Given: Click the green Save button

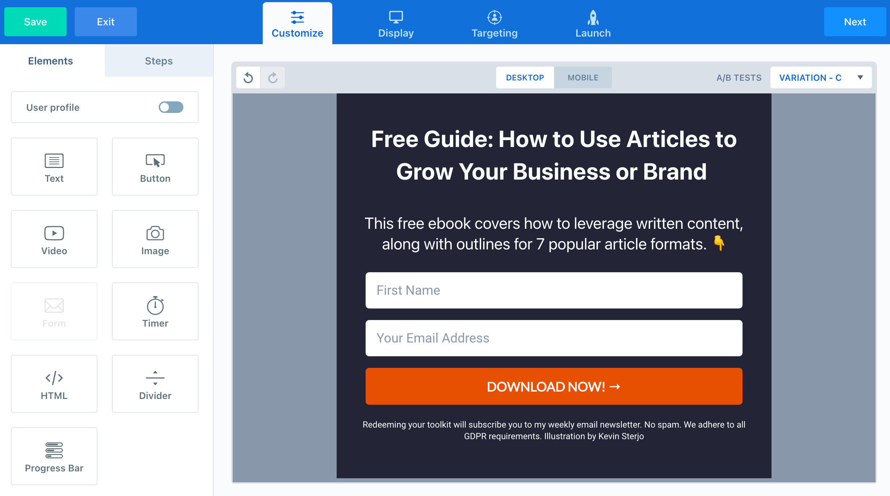Looking at the screenshot, I should click(36, 22).
